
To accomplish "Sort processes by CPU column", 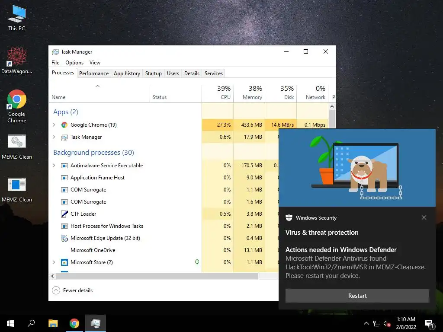I will 218,94.
